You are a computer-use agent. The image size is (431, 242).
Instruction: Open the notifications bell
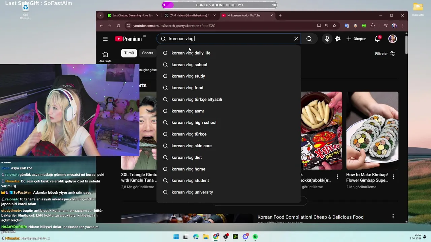(377, 39)
